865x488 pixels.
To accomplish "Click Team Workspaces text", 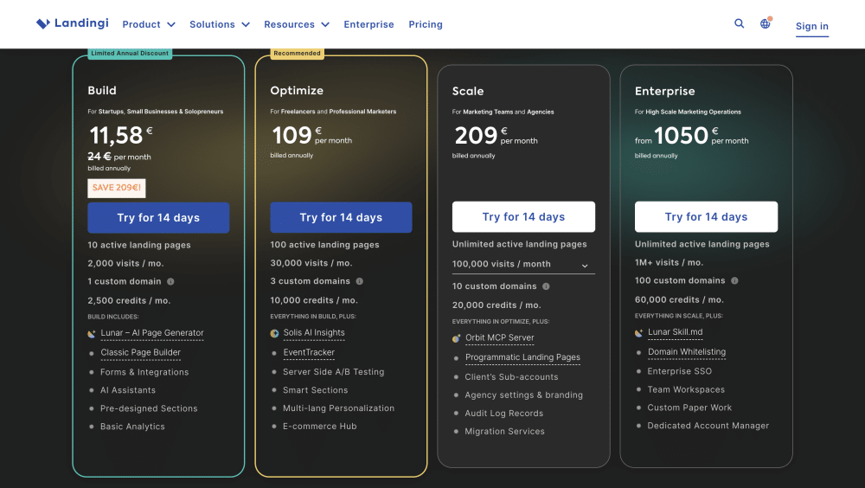I will [x=686, y=389].
